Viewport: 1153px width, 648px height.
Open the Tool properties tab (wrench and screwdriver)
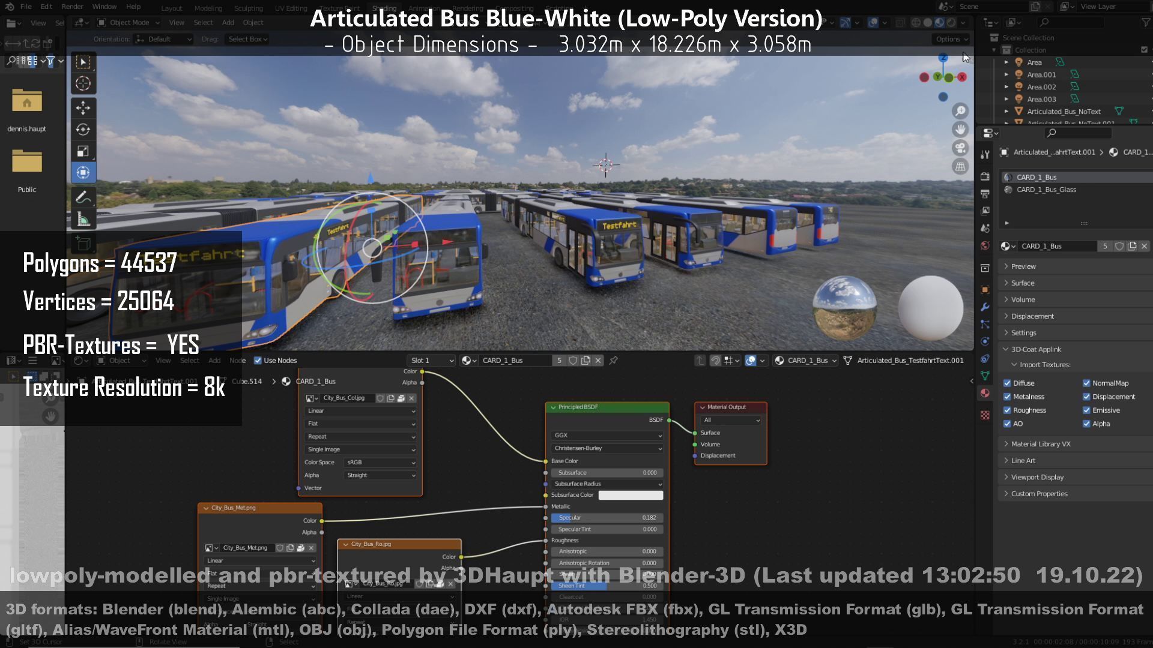(985, 154)
